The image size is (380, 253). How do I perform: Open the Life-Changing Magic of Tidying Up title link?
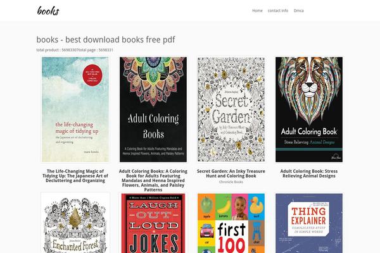click(x=75, y=176)
